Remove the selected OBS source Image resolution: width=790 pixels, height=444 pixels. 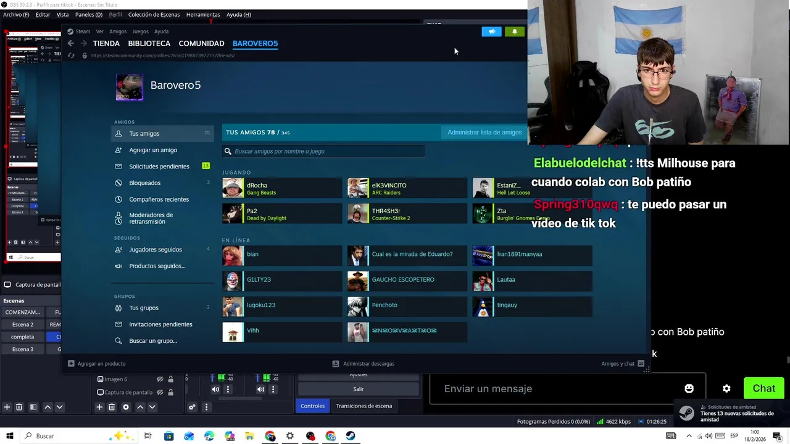(112, 407)
